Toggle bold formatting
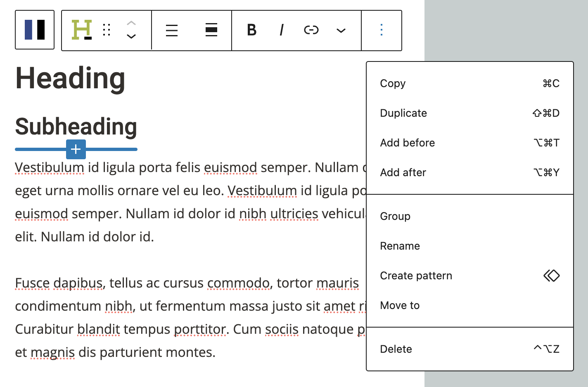588x387 pixels. point(251,30)
